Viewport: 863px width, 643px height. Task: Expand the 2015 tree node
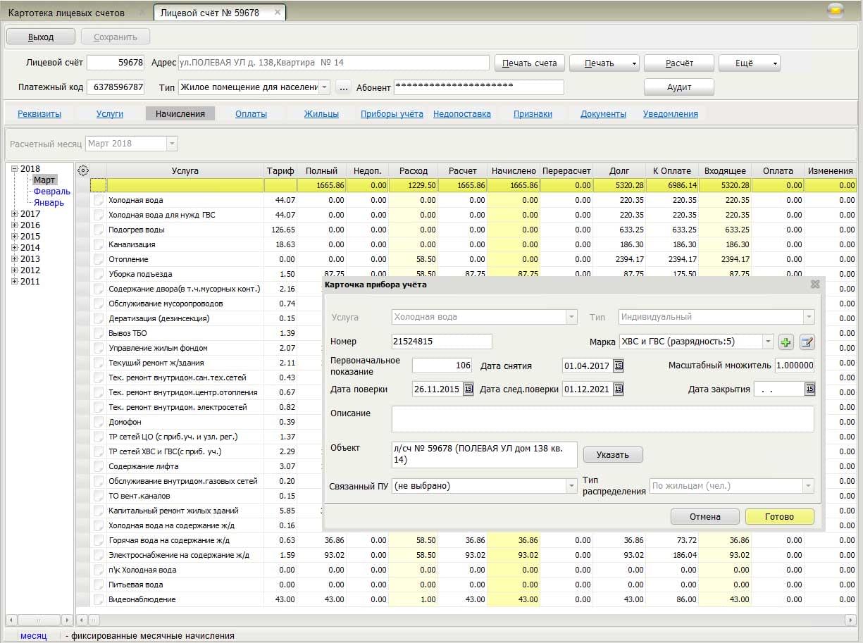(x=15, y=237)
